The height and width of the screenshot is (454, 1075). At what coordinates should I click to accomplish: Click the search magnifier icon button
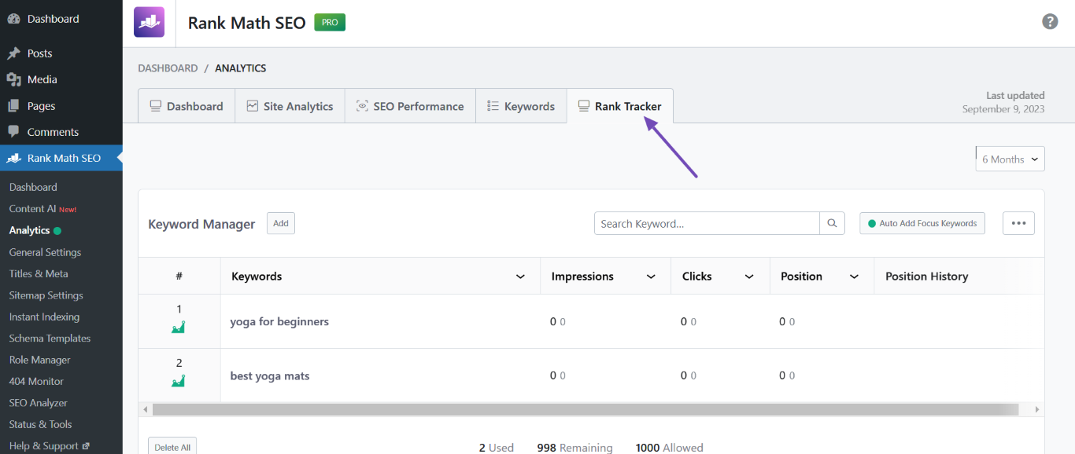(832, 223)
